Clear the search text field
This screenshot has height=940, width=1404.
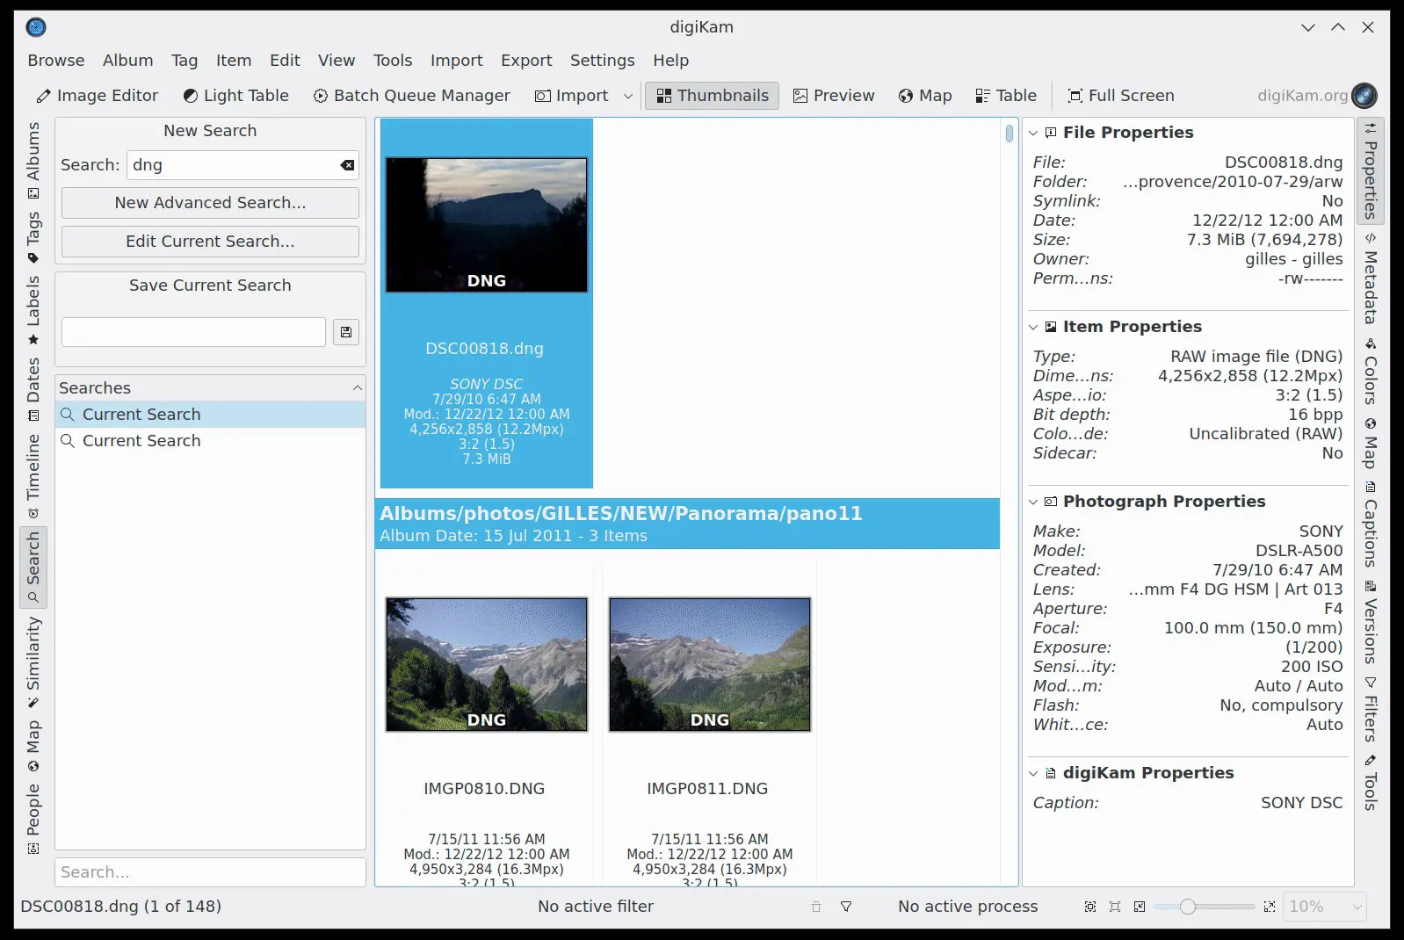348,165
